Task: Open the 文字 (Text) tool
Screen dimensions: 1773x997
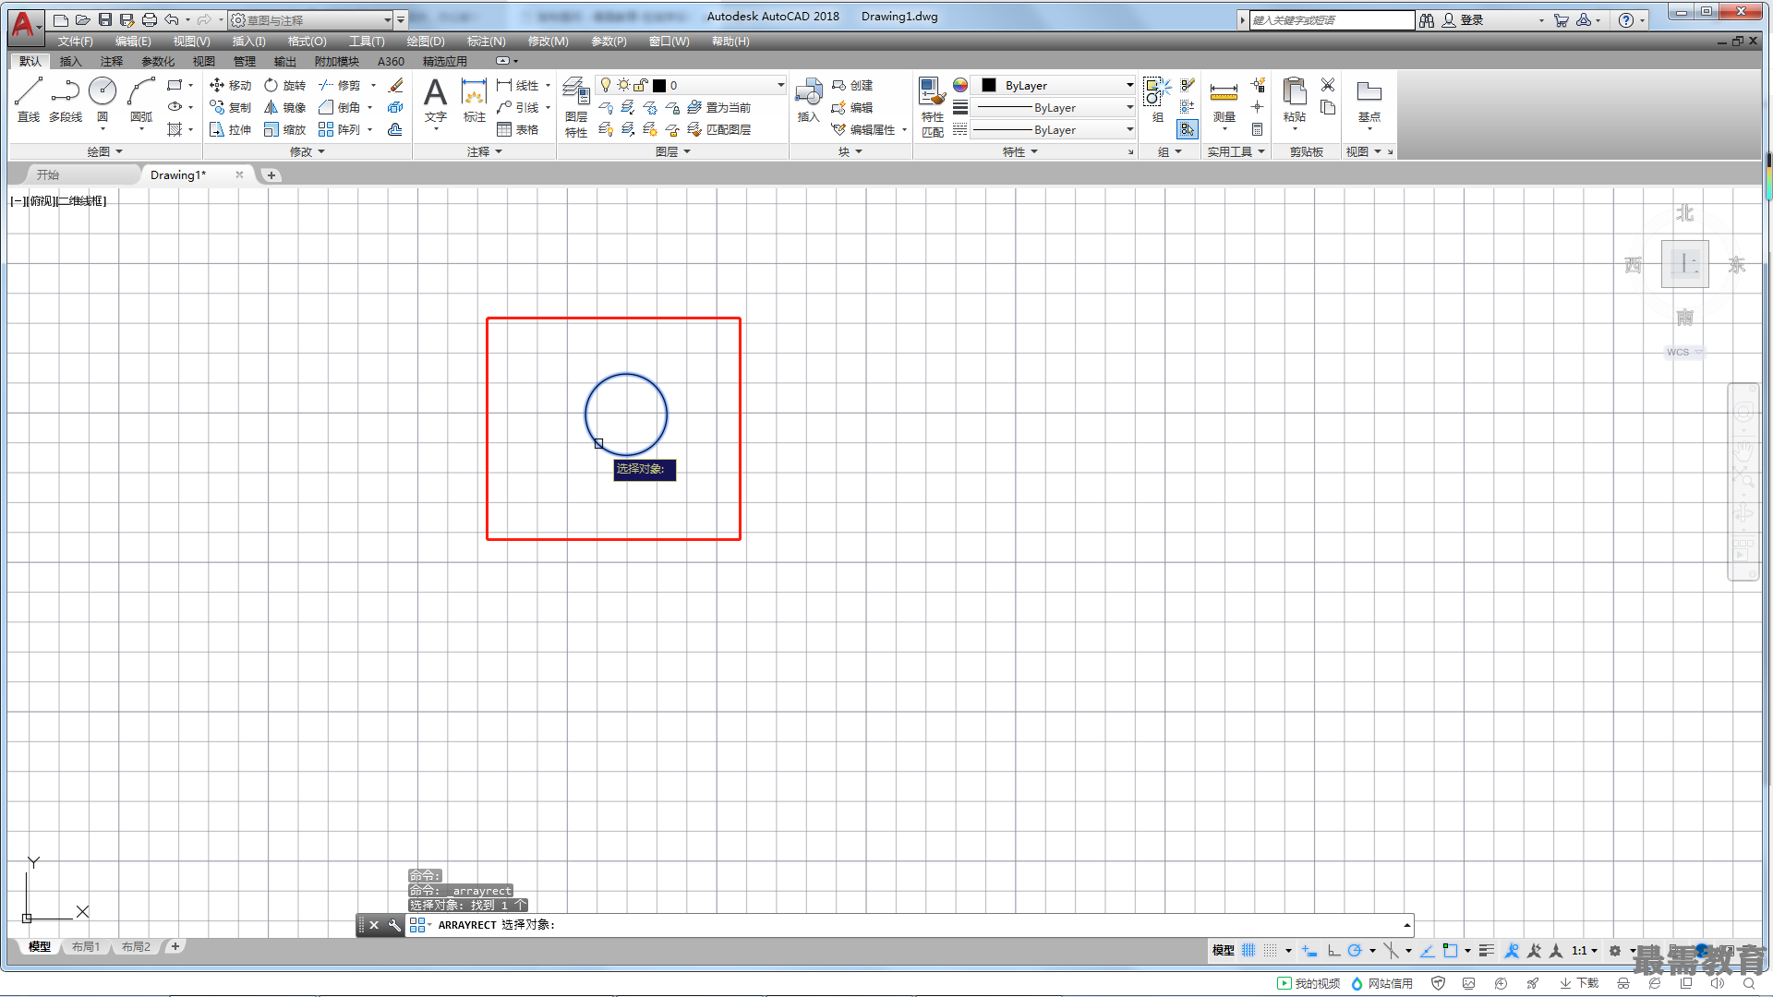Action: 435,100
